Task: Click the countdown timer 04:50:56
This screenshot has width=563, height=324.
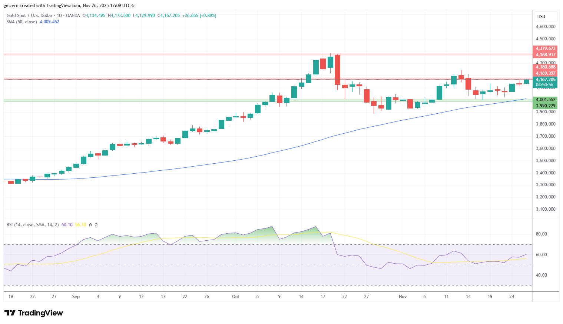Action: (544, 85)
